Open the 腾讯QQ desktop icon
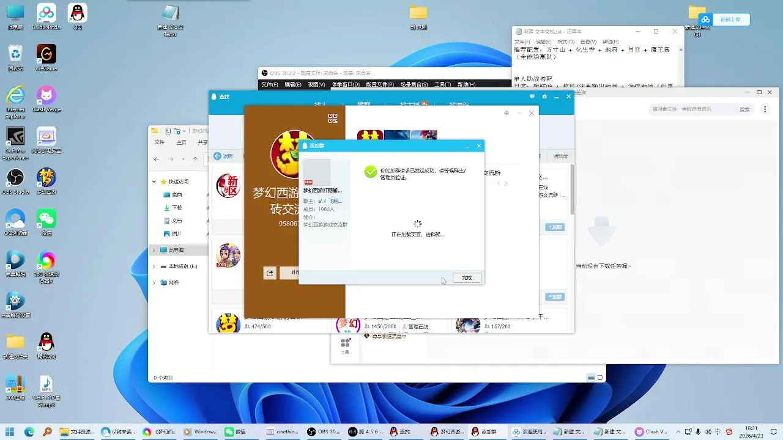Screen dimensions: 783x440 (46, 346)
